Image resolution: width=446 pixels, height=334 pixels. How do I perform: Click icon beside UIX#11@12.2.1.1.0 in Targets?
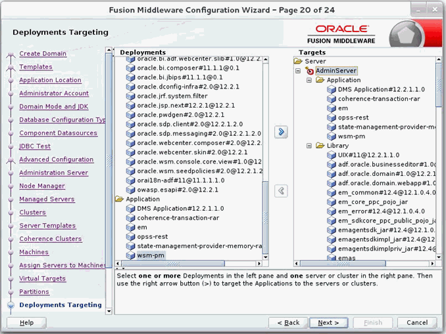point(332,155)
